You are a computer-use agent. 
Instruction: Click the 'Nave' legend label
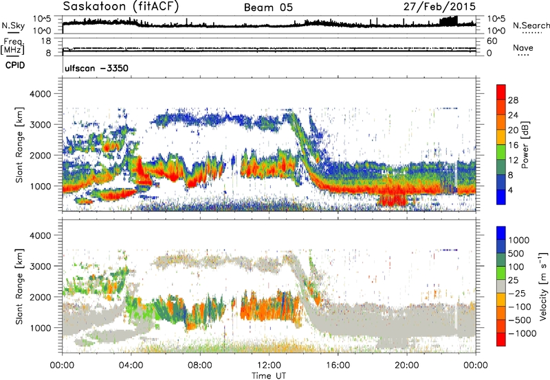click(x=523, y=47)
